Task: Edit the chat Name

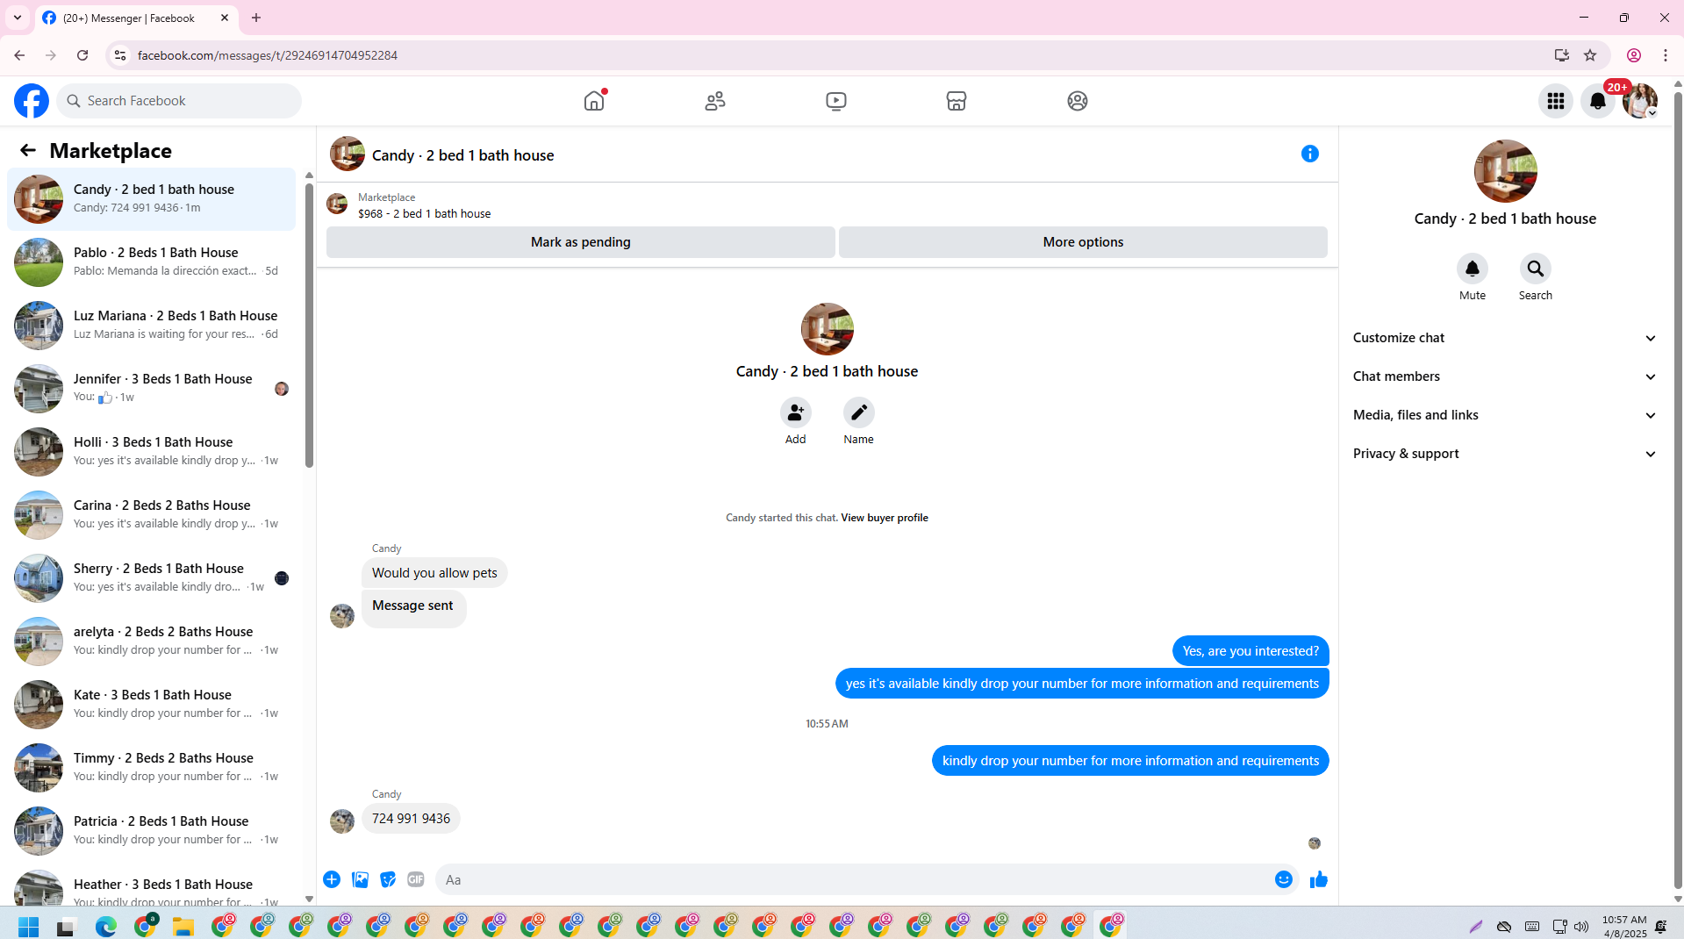Action: coord(859,412)
